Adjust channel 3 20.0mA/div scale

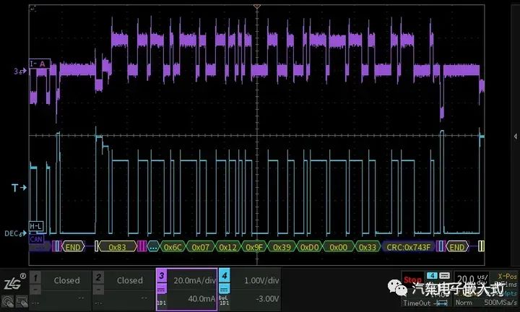tap(194, 280)
